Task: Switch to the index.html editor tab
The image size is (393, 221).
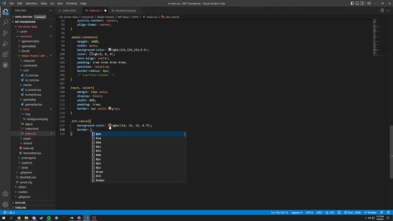Action: tap(69, 10)
